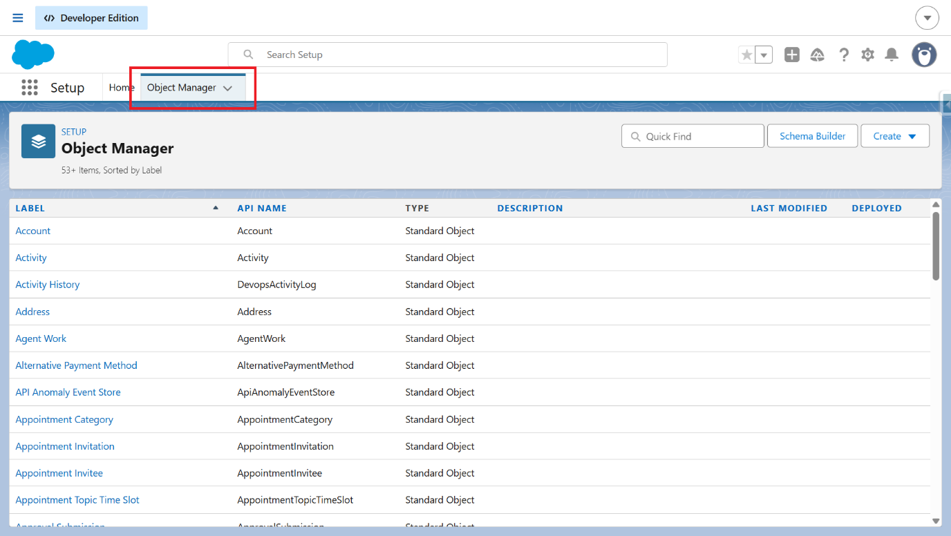Open Appointment Category link
Viewport: 951px width, 536px height.
pos(64,419)
